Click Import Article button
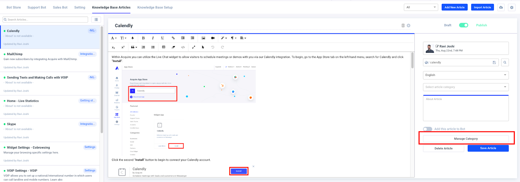 [482, 7]
